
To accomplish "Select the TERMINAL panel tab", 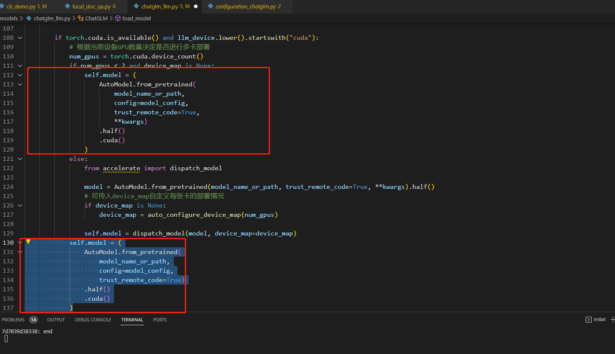I will click(x=132, y=320).
